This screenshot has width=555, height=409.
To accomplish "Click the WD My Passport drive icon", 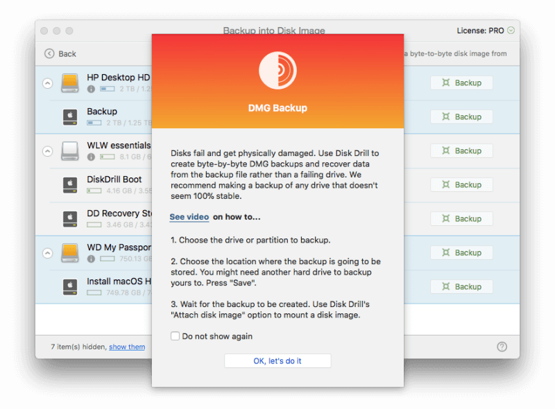I will coord(70,252).
